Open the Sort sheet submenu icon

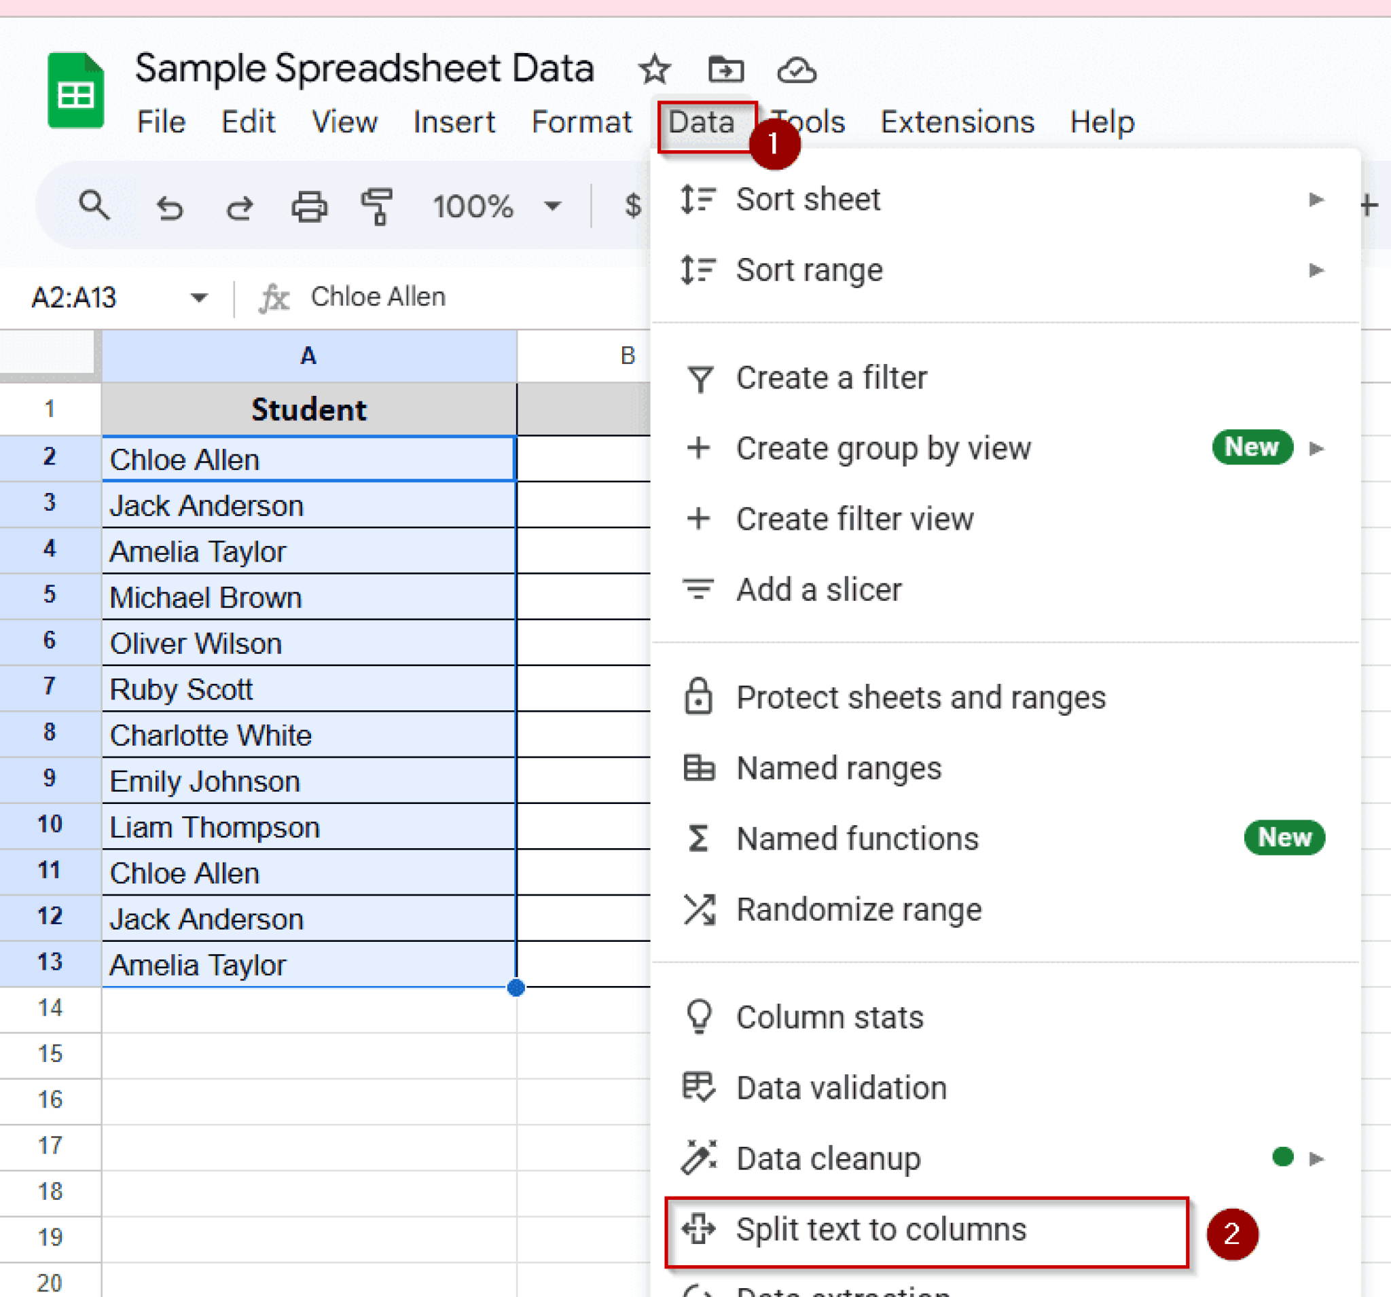[x=1318, y=199]
